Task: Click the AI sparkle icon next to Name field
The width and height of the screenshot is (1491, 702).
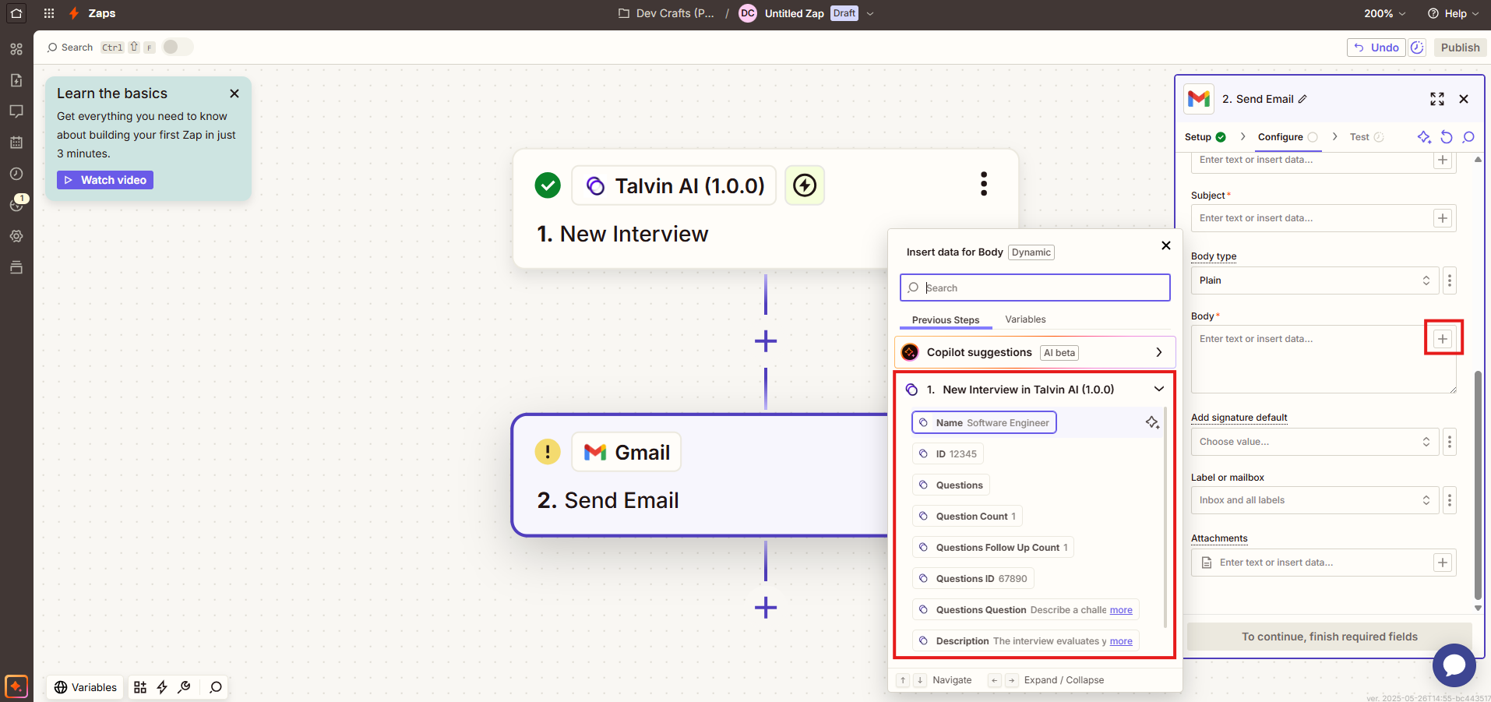Action: [1152, 422]
